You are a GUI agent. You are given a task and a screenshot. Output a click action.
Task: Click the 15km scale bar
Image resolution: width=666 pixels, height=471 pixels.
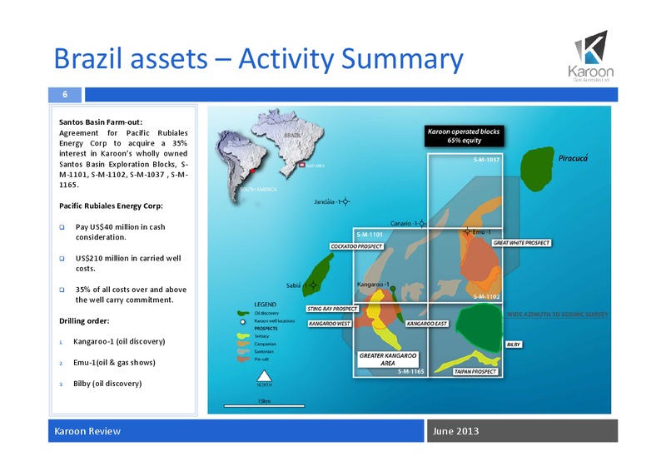pyautogui.click(x=264, y=406)
